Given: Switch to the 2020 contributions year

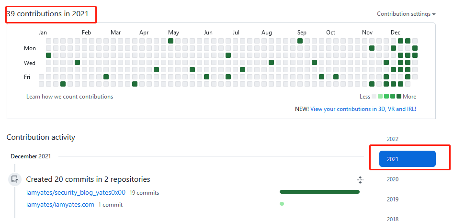Looking at the screenshot, I should click(x=393, y=179).
